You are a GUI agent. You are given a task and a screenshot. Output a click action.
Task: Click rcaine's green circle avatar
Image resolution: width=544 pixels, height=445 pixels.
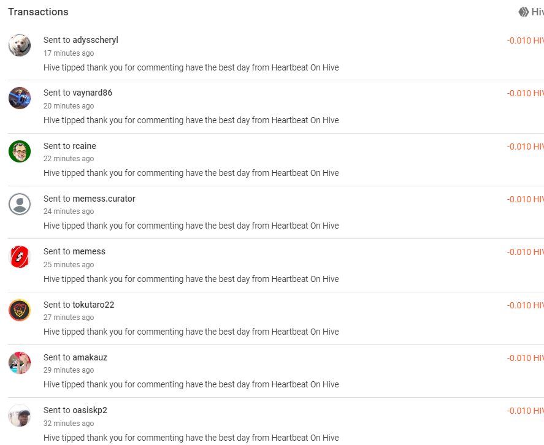click(20, 151)
